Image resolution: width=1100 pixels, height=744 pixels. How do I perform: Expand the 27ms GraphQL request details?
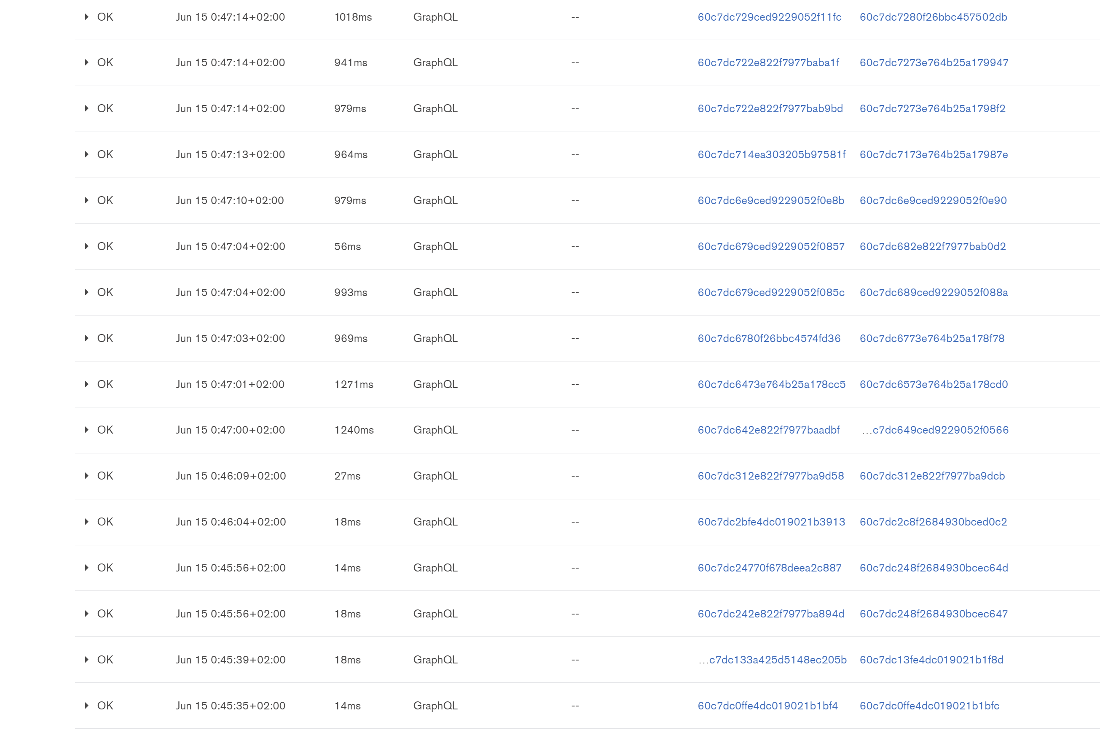click(87, 475)
